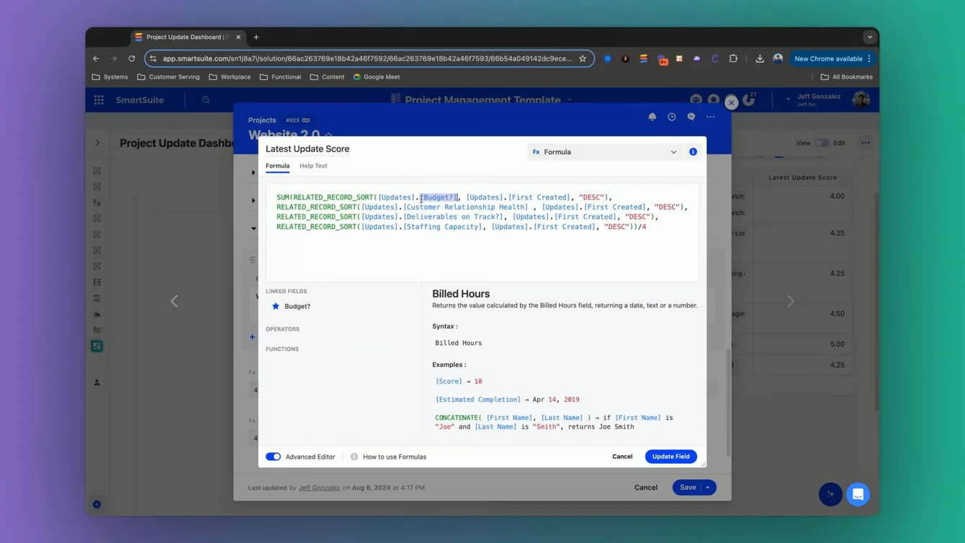Click New Chrome available button
This screenshot has height=543, width=965.
(x=832, y=58)
